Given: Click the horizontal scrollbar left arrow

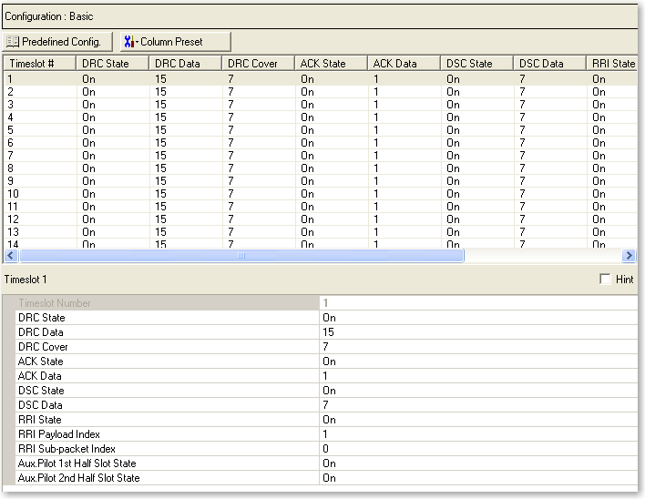Looking at the screenshot, I should [x=11, y=256].
